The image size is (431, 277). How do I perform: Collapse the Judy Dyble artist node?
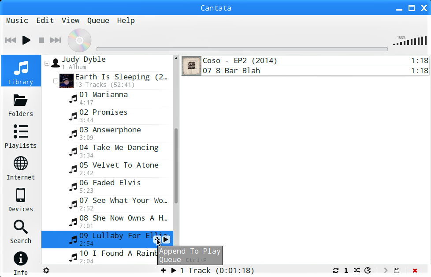47,63
